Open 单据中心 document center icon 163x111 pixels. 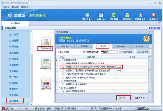(x=101, y=15)
